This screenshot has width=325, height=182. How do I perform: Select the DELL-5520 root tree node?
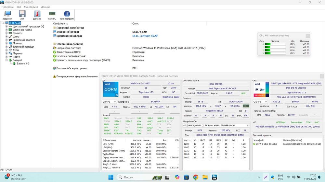coord(15,23)
